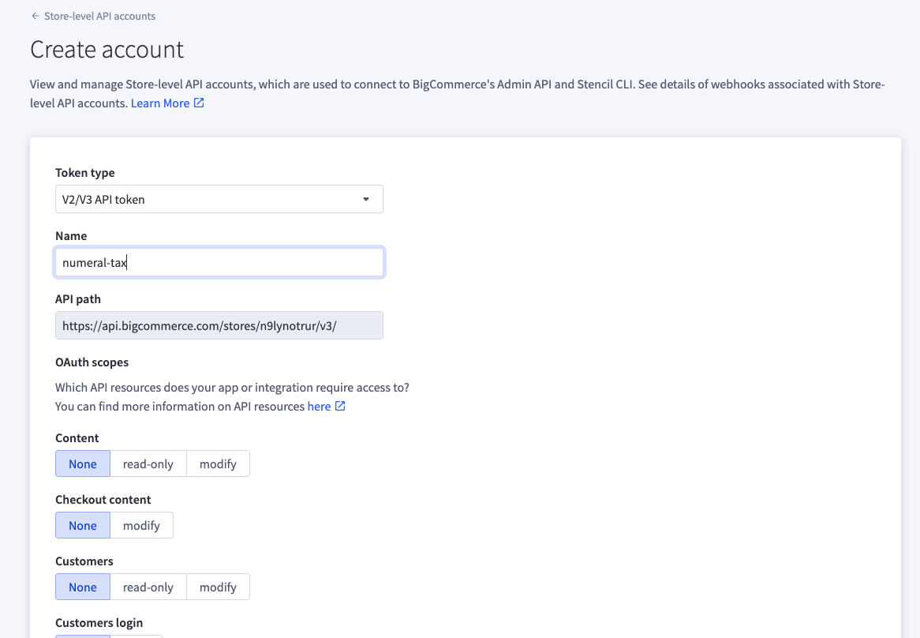This screenshot has height=638, width=920.
Task: Set Content scope to read-only
Action: (148, 463)
